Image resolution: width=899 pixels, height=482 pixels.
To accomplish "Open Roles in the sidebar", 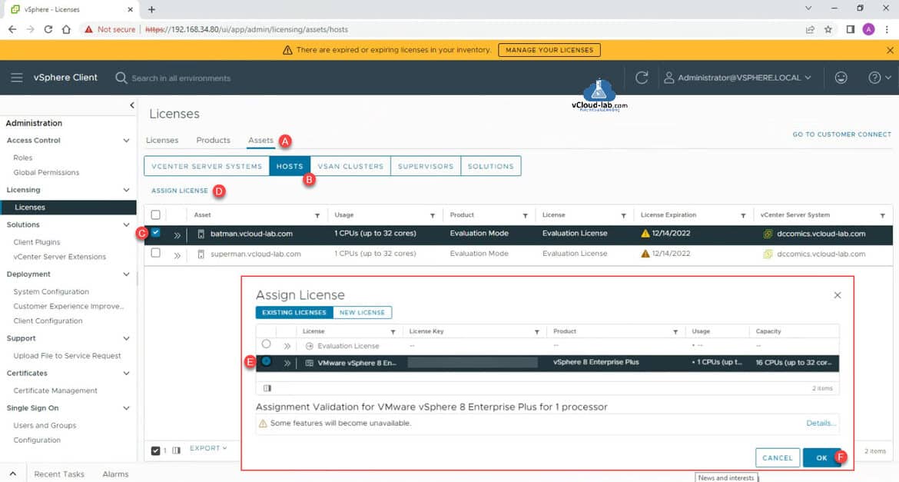I will [23, 158].
